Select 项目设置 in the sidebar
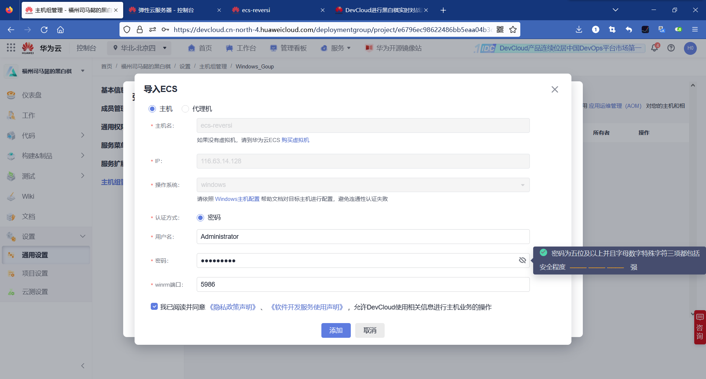Image resolution: width=706 pixels, height=379 pixels. pos(35,273)
